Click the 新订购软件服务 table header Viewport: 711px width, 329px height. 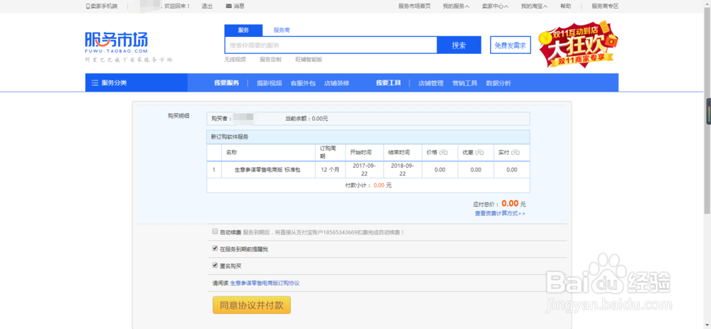(x=368, y=137)
